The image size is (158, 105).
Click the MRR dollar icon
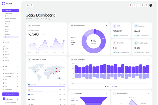tap(115, 26)
